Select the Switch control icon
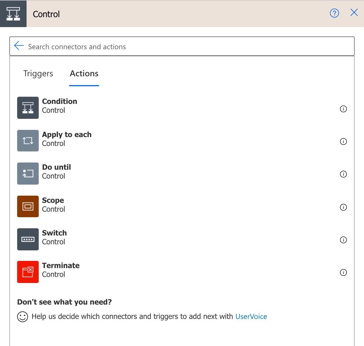Screen dimensions: 364x346 pos(28,239)
